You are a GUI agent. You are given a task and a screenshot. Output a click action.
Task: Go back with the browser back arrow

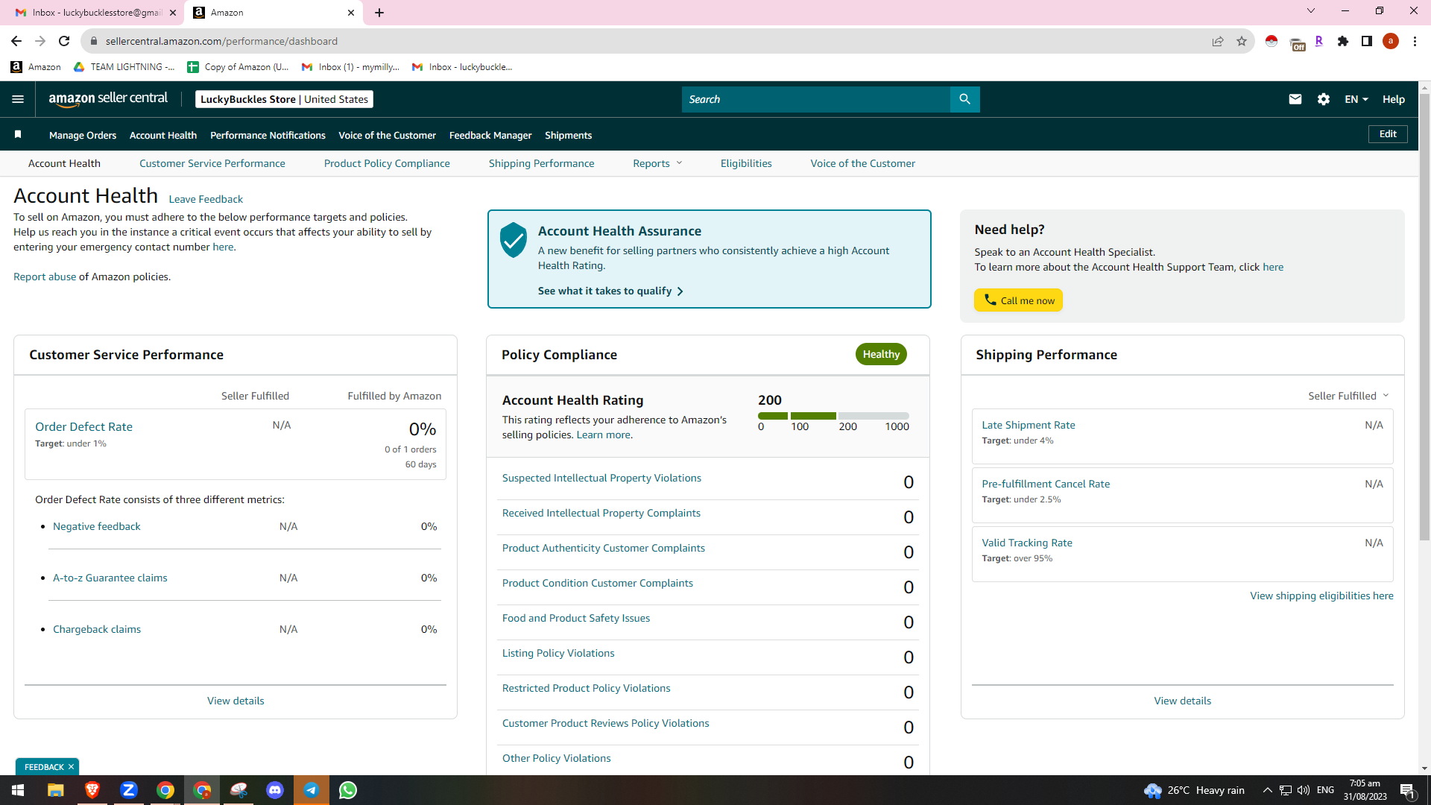[16, 41]
